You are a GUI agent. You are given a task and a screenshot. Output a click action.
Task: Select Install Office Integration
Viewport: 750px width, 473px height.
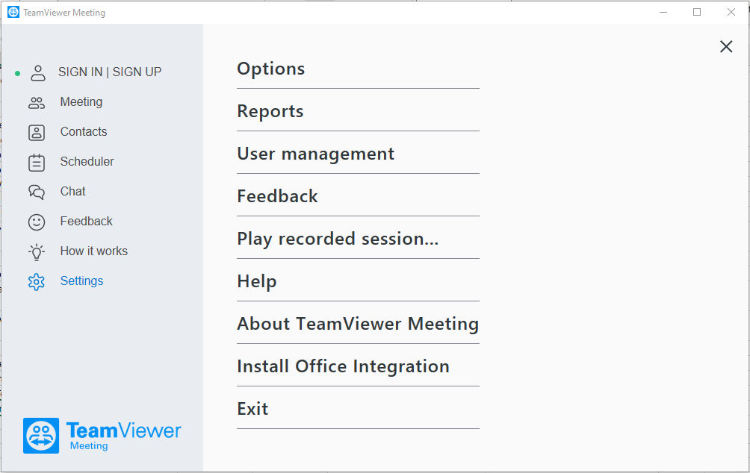pyautogui.click(x=344, y=366)
